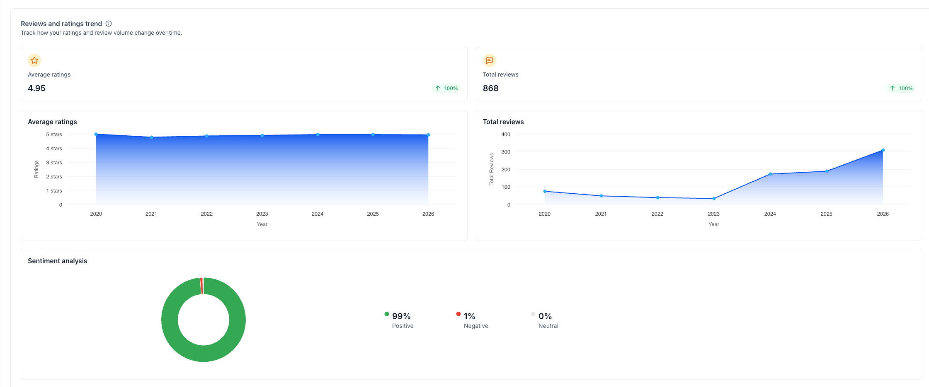This screenshot has width=929, height=387.
Task: Click the 2026 data point on Total reviews chart
Action: [x=883, y=150]
